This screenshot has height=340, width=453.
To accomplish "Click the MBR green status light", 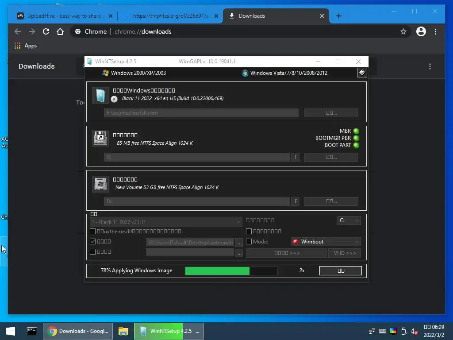I will coord(356,131).
